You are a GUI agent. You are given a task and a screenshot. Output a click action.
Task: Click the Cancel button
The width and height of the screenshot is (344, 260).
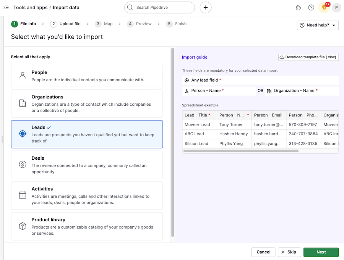pyautogui.click(x=263, y=252)
